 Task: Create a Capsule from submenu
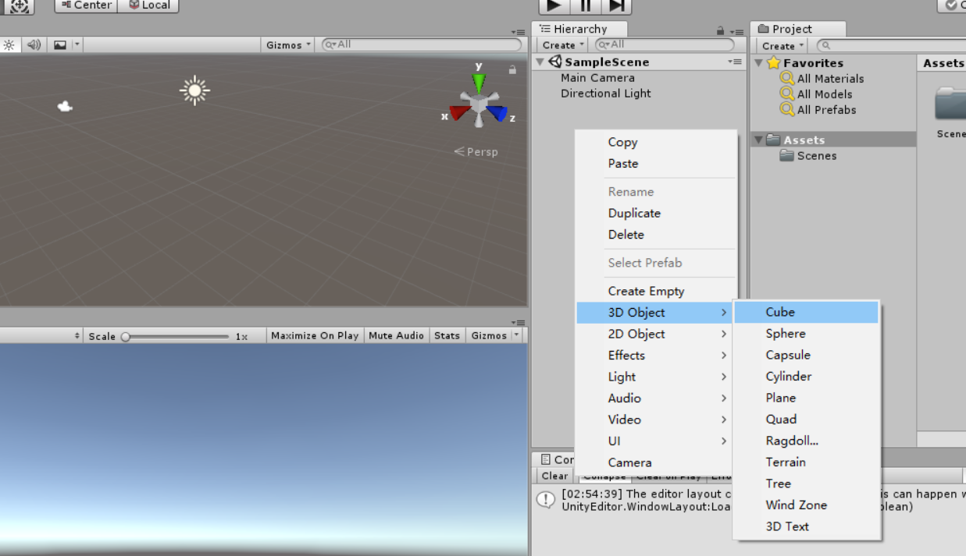tap(807, 355)
